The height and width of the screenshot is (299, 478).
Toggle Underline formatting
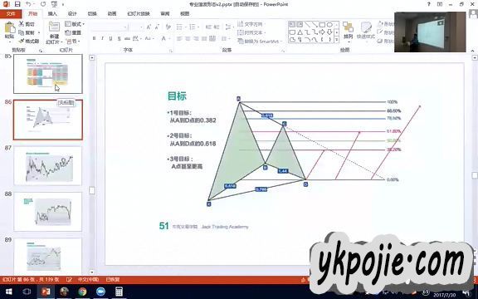click(x=110, y=38)
